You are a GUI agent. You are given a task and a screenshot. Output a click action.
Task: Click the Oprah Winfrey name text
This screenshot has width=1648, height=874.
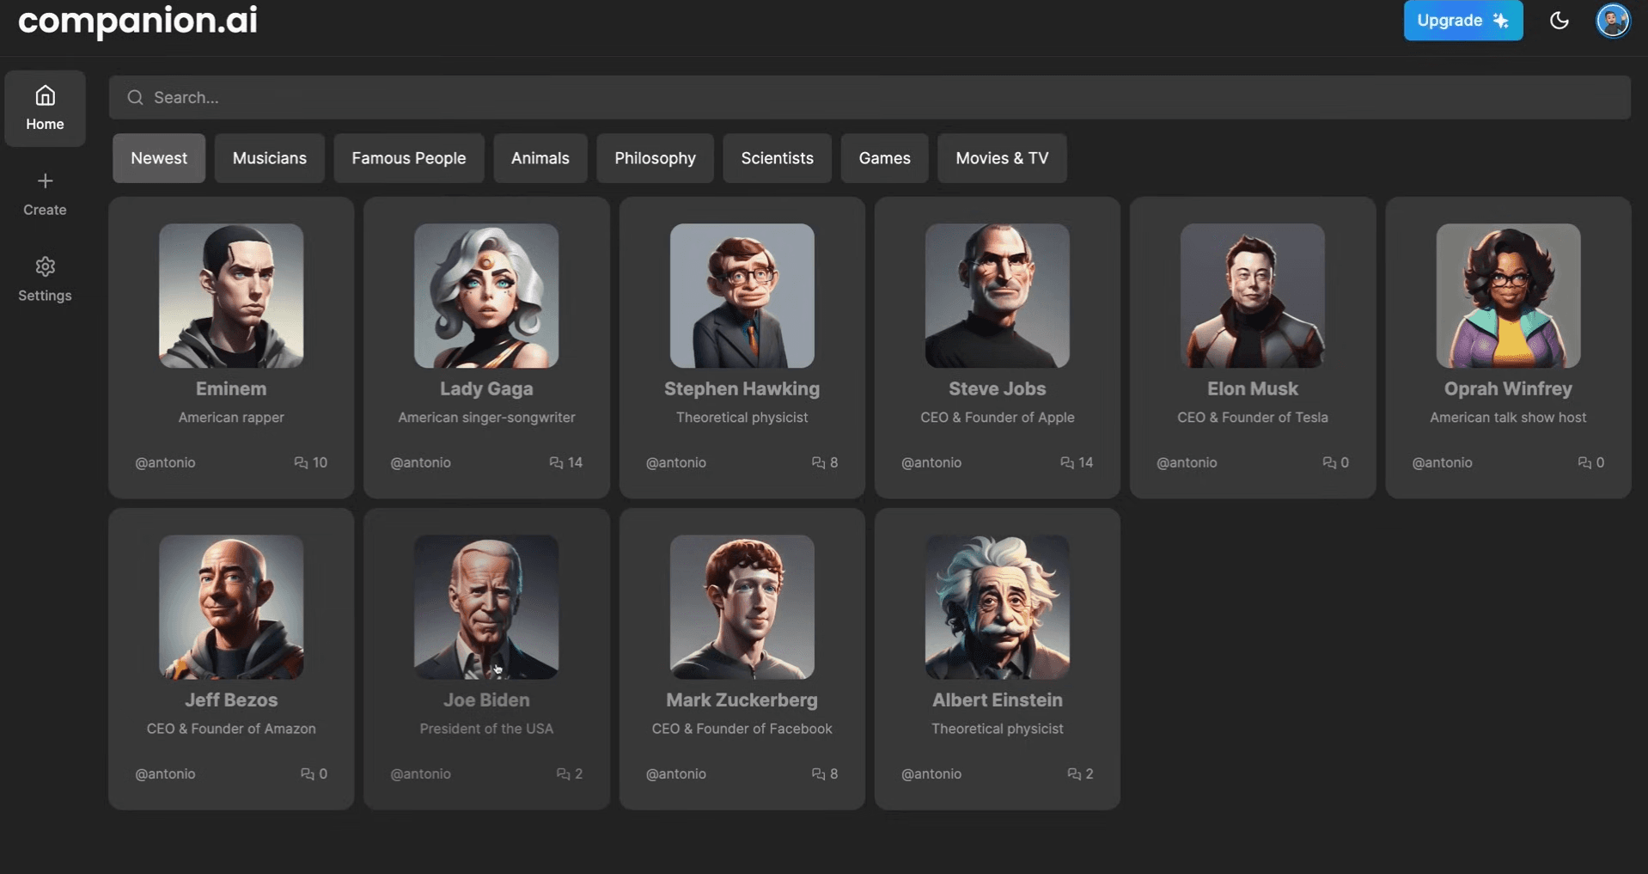(1509, 388)
